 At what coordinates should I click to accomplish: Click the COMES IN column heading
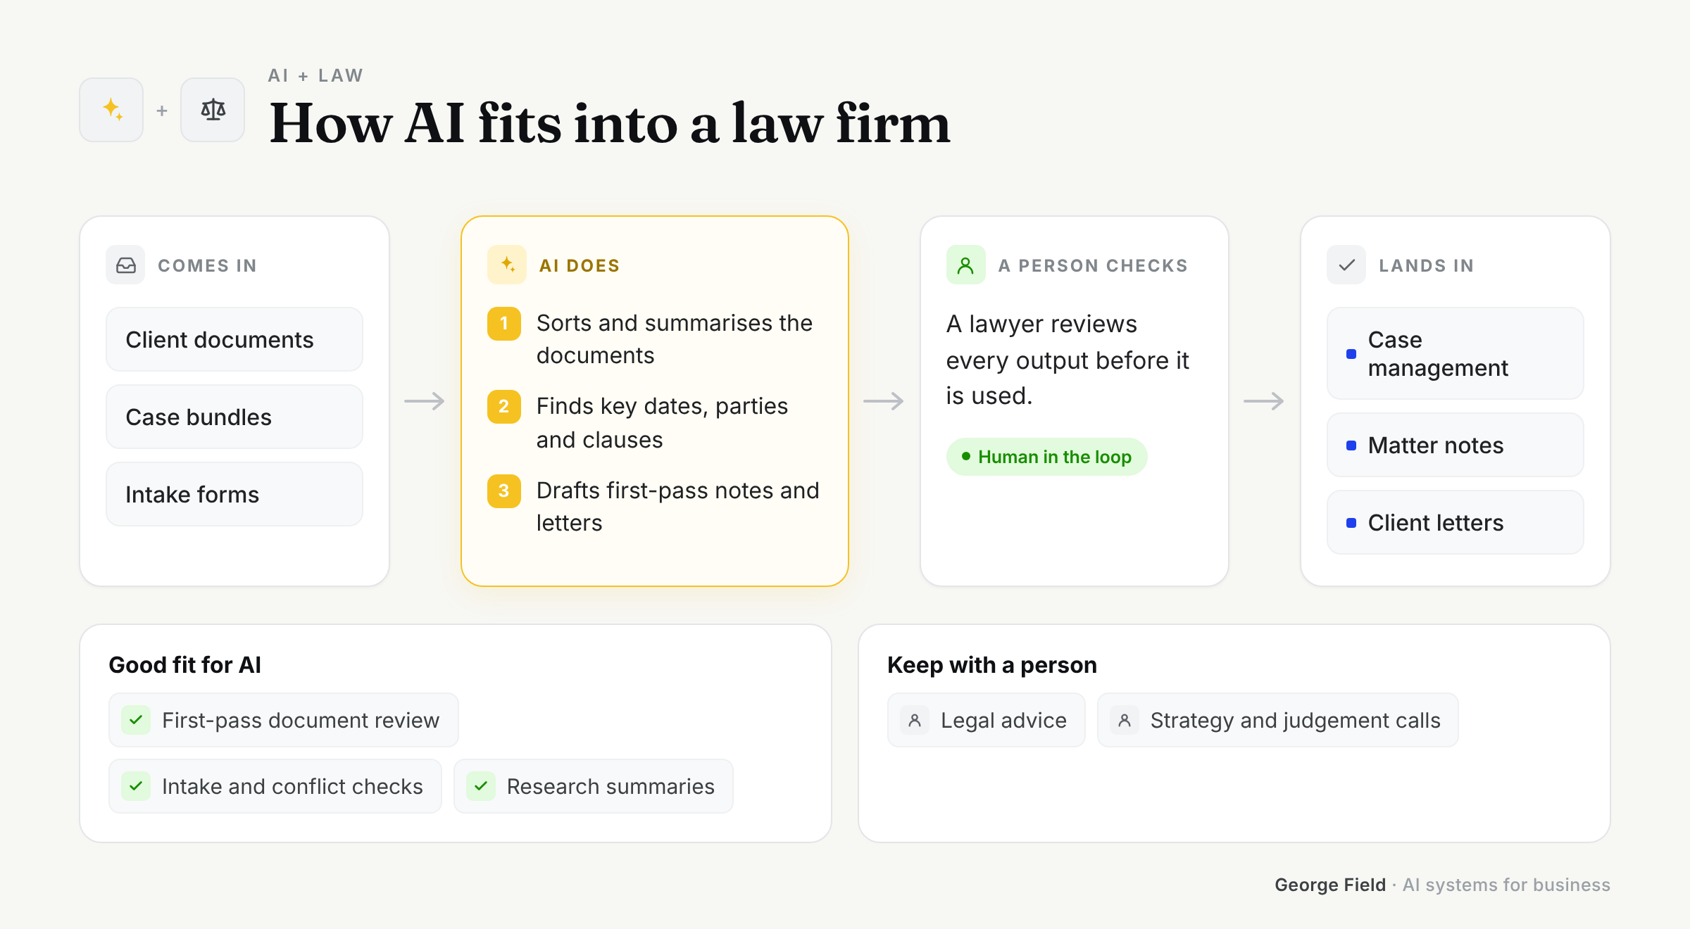(x=207, y=265)
